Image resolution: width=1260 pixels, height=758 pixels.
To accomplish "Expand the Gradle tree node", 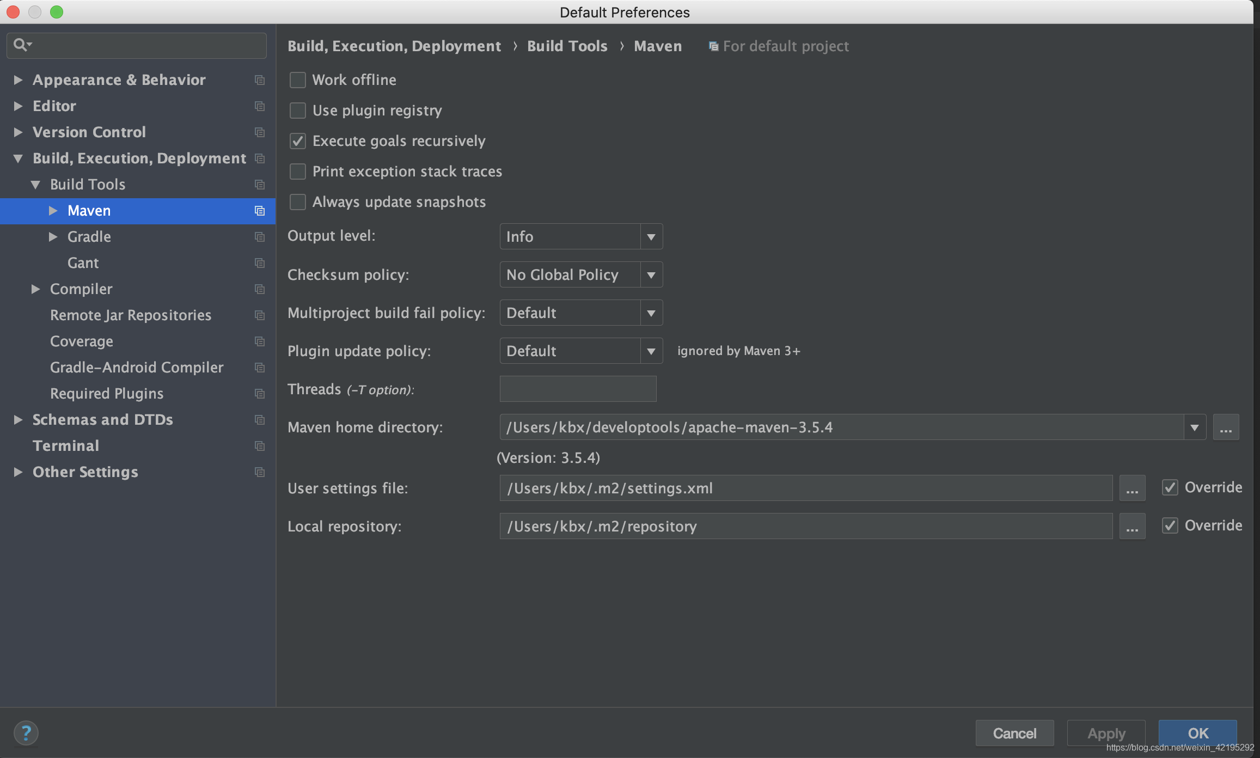I will 54,237.
